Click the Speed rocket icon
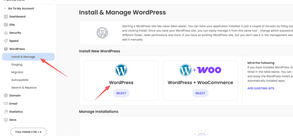 coord(6,41)
